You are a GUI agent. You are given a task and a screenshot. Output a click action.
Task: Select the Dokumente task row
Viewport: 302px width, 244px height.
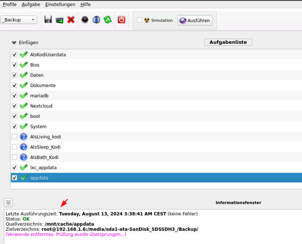pos(156,85)
